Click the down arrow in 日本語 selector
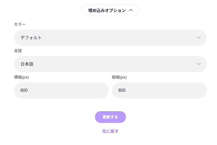217x145 pixels. click(x=199, y=64)
